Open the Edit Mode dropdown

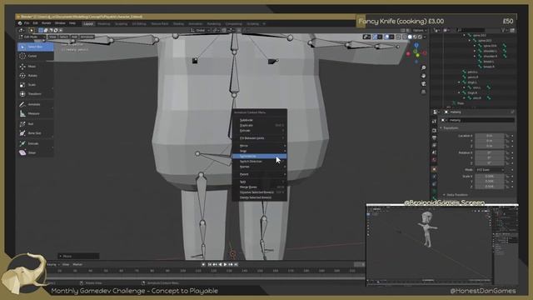[x=32, y=37]
